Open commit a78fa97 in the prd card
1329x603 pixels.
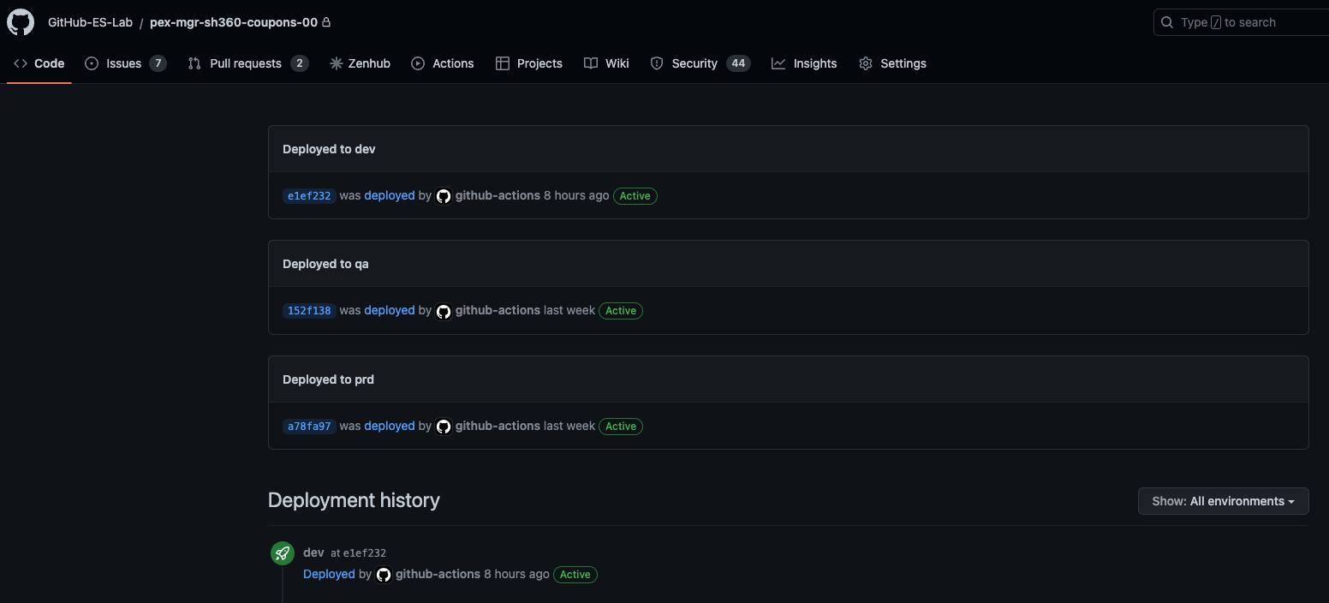click(x=309, y=427)
